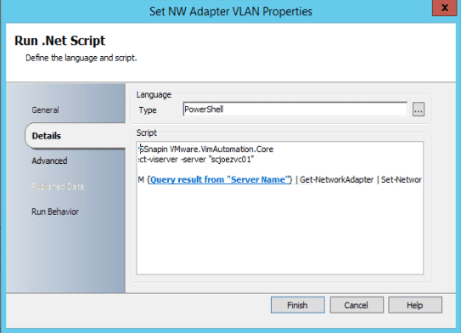The width and height of the screenshot is (461, 333).
Task: Click in the Script text area
Action: point(280,208)
